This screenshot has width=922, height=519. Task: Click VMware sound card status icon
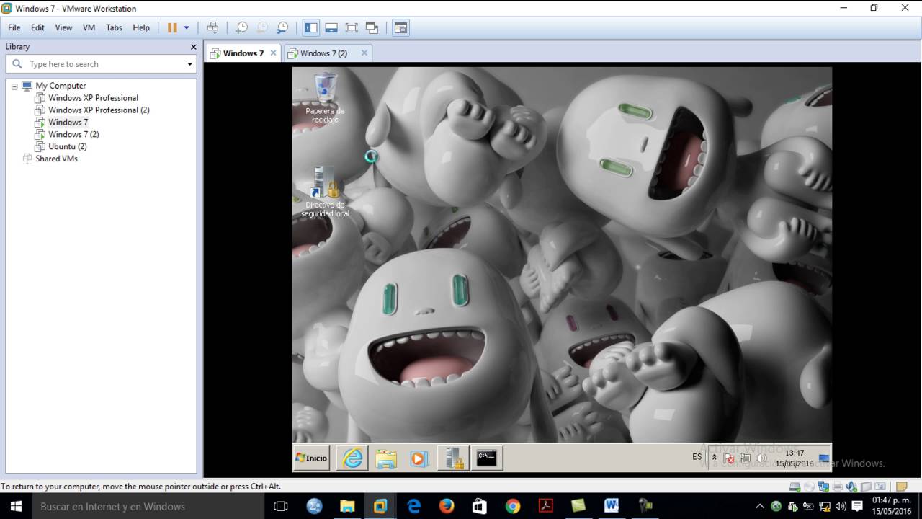click(852, 487)
